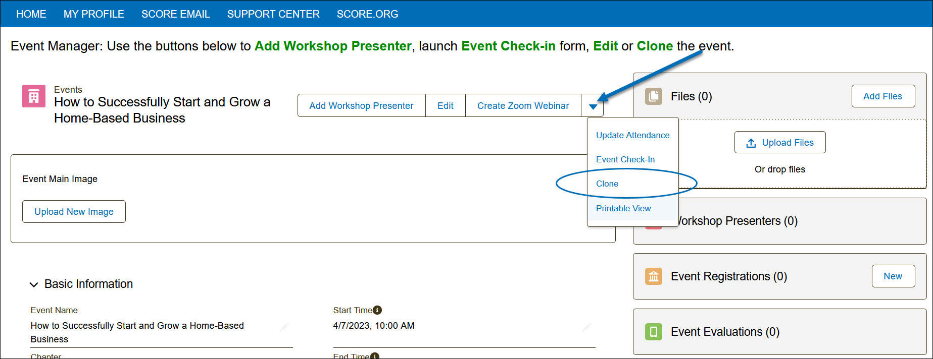
Task: Select Clone from the dropdown menu
Action: [x=607, y=184]
